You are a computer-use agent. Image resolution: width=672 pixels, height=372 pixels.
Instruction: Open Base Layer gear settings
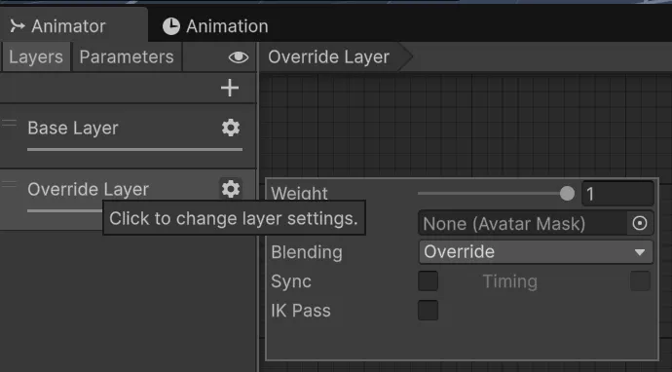[x=231, y=128]
